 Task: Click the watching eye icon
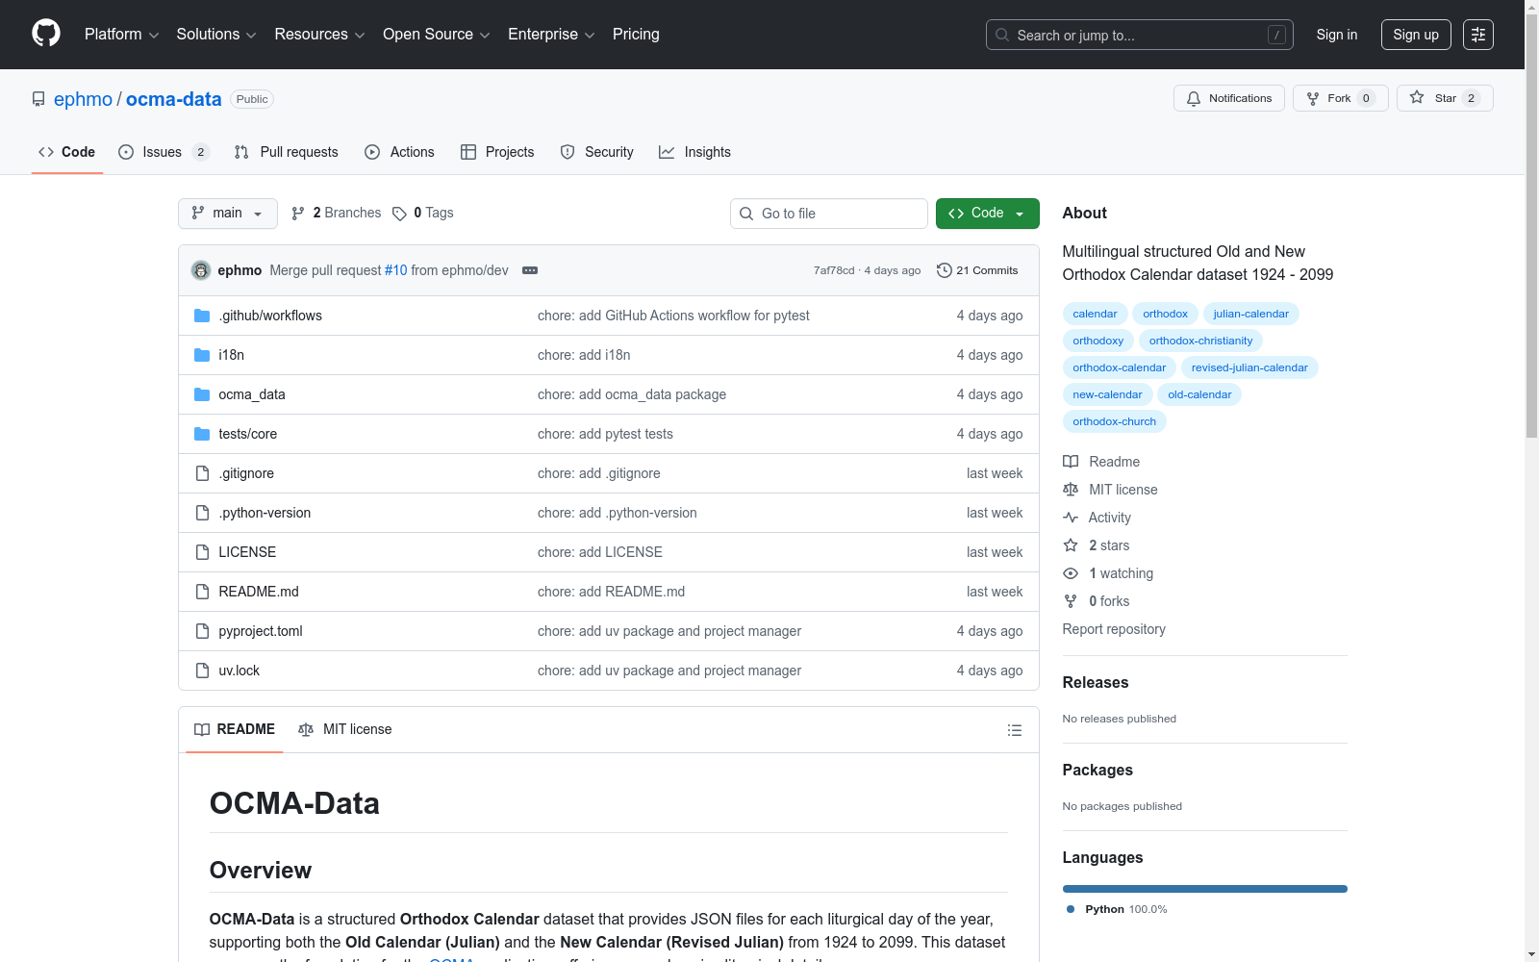pos(1071,573)
